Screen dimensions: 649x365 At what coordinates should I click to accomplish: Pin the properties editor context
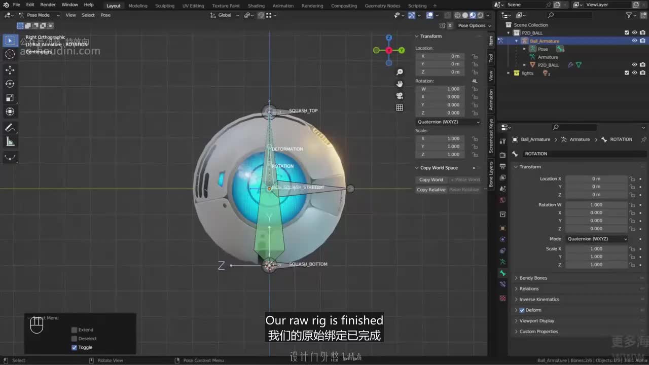coord(643,139)
